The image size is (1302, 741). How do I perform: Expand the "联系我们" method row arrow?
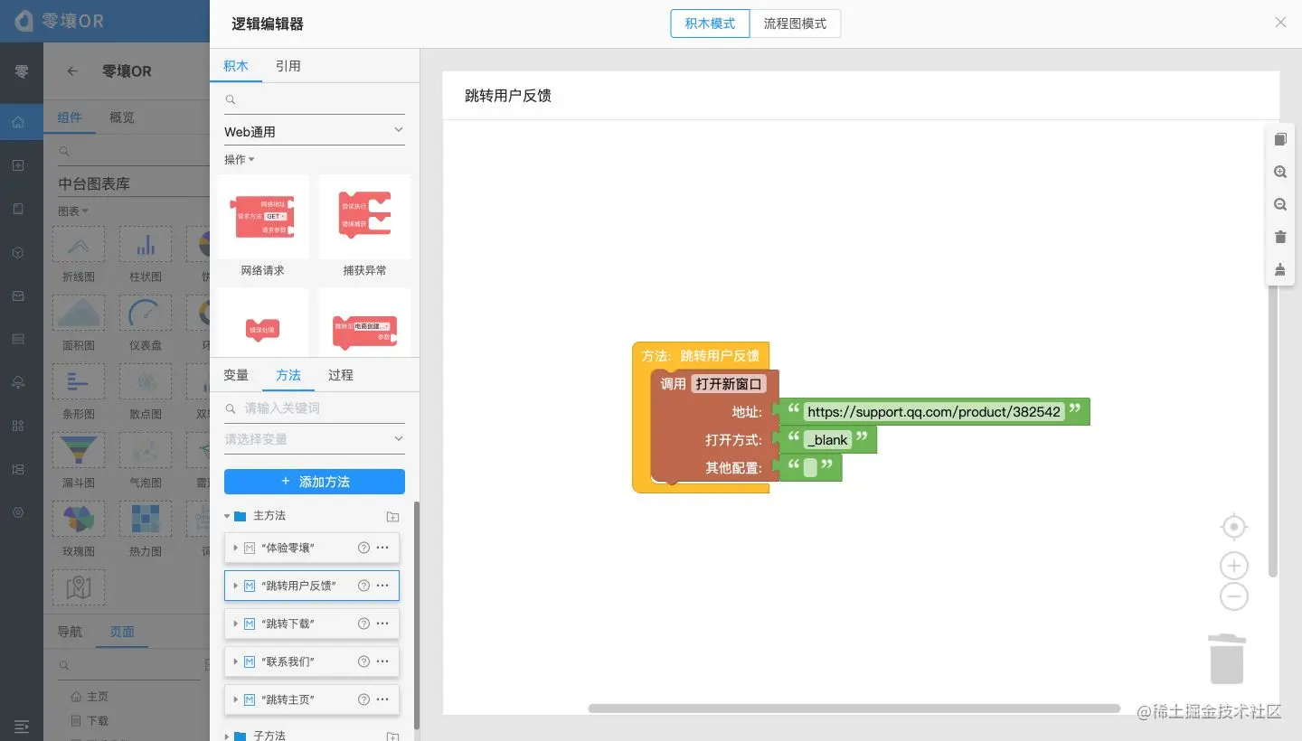pos(236,661)
